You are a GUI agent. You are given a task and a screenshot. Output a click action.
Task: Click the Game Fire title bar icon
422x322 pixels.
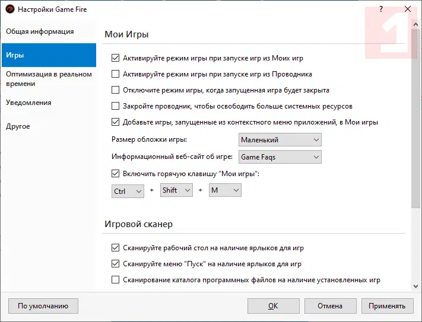click(9, 9)
